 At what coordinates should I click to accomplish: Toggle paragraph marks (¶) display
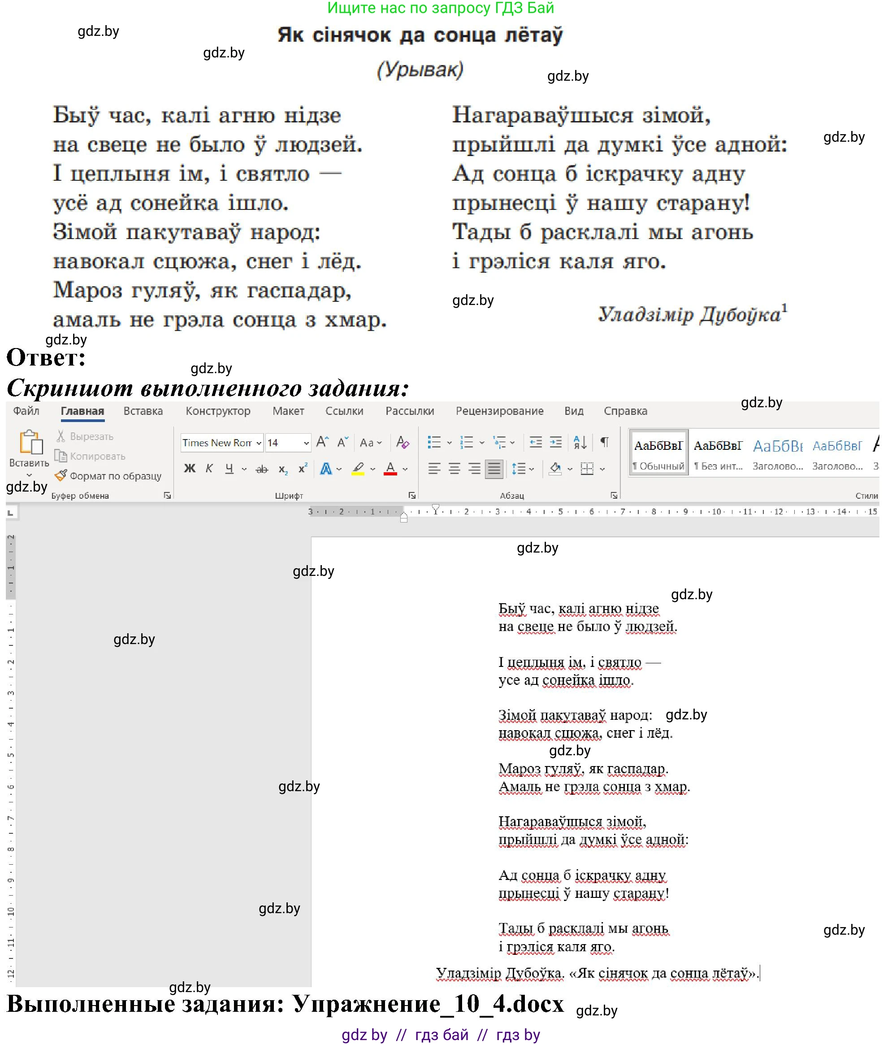click(x=605, y=443)
